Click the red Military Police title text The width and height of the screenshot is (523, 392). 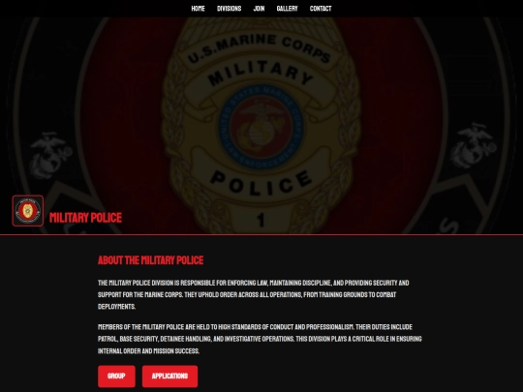[x=86, y=218]
